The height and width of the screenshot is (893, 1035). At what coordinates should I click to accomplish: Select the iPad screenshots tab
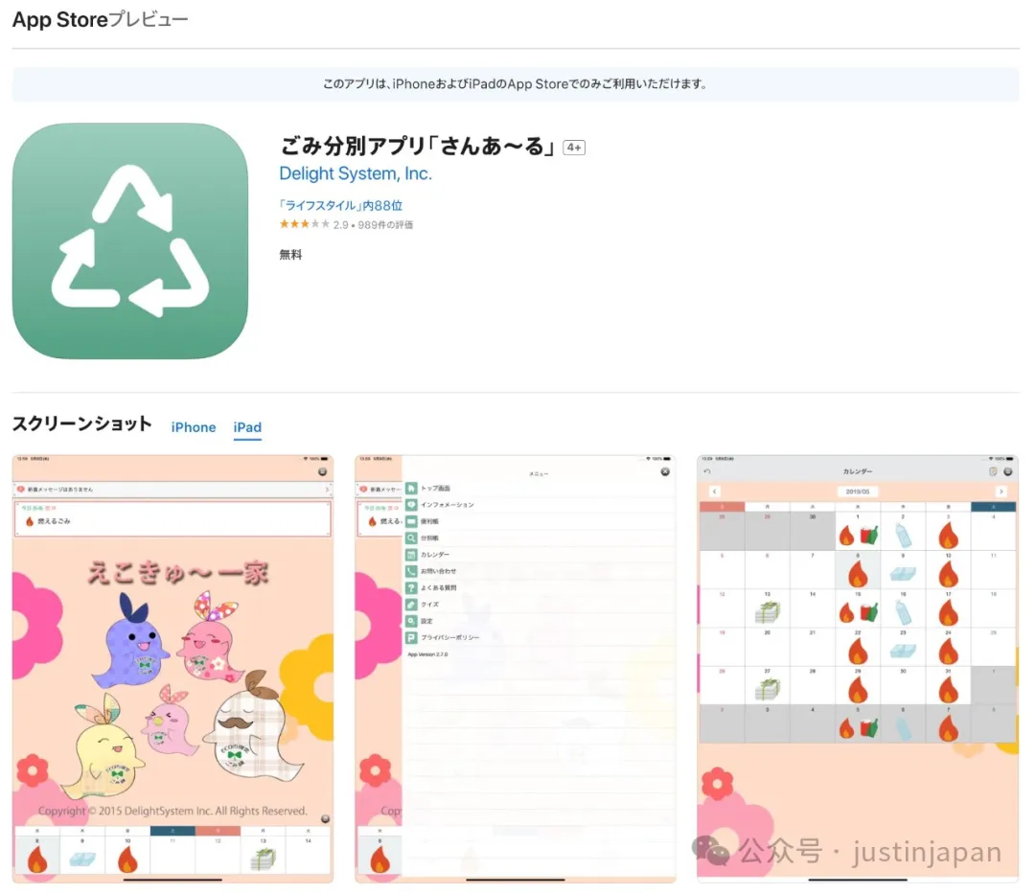tap(247, 427)
